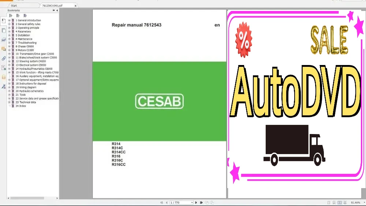The image size is (366, 206).
Task: Open the 8 Chassis C0000 bookmark
Action: point(25,46)
